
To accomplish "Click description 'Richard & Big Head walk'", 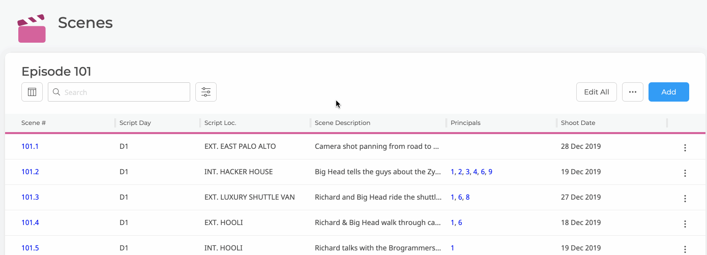I will [x=378, y=222].
